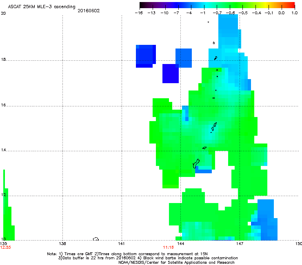Click the island outline on the 10N line near 140E

(96, 239)
